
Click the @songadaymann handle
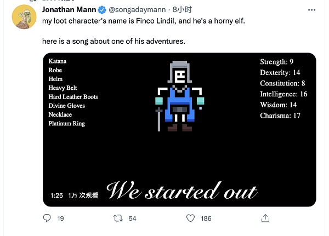point(138,10)
